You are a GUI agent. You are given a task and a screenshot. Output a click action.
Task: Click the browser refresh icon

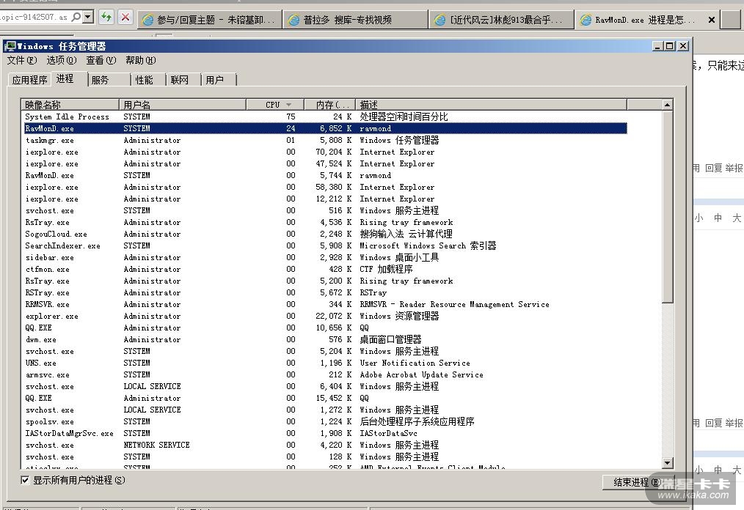click(106, 18)
